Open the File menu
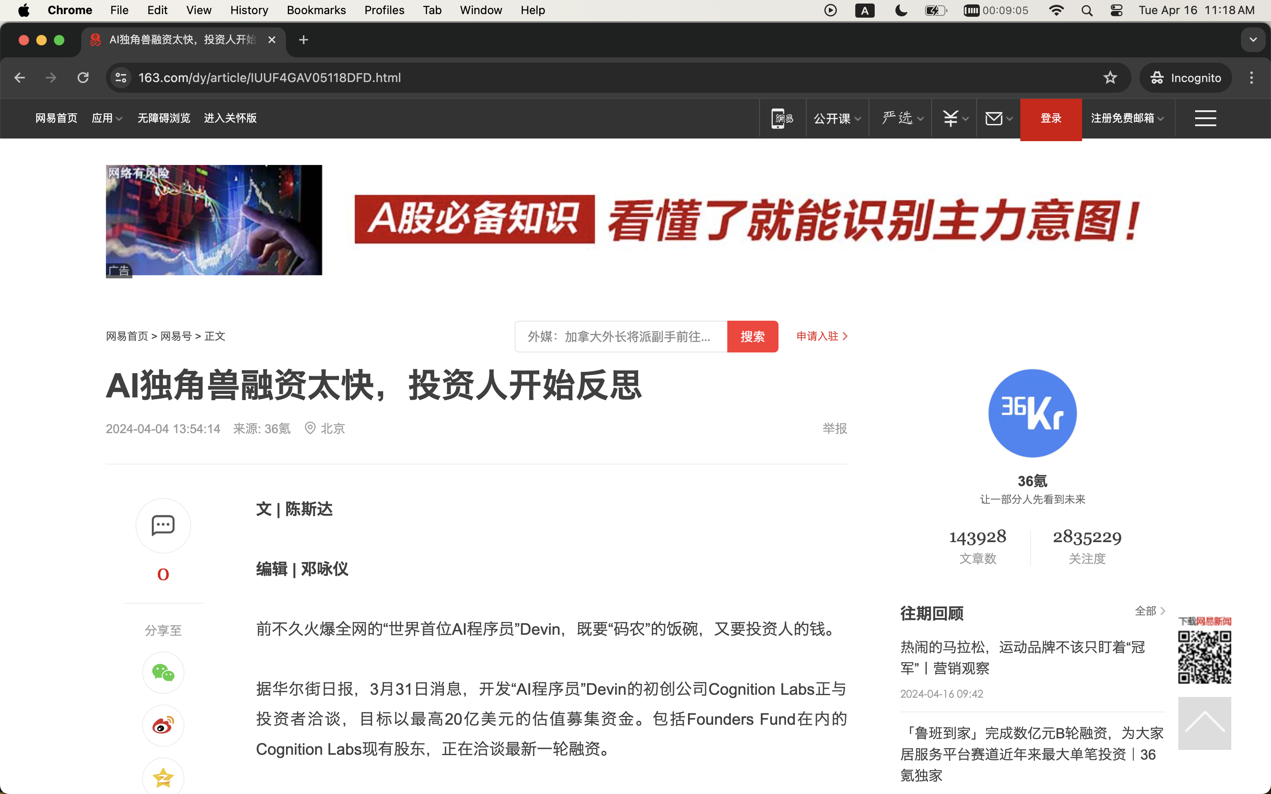The height and width of the screenshot is (794, 1271). pyautogui.click(x=119, y=10)
